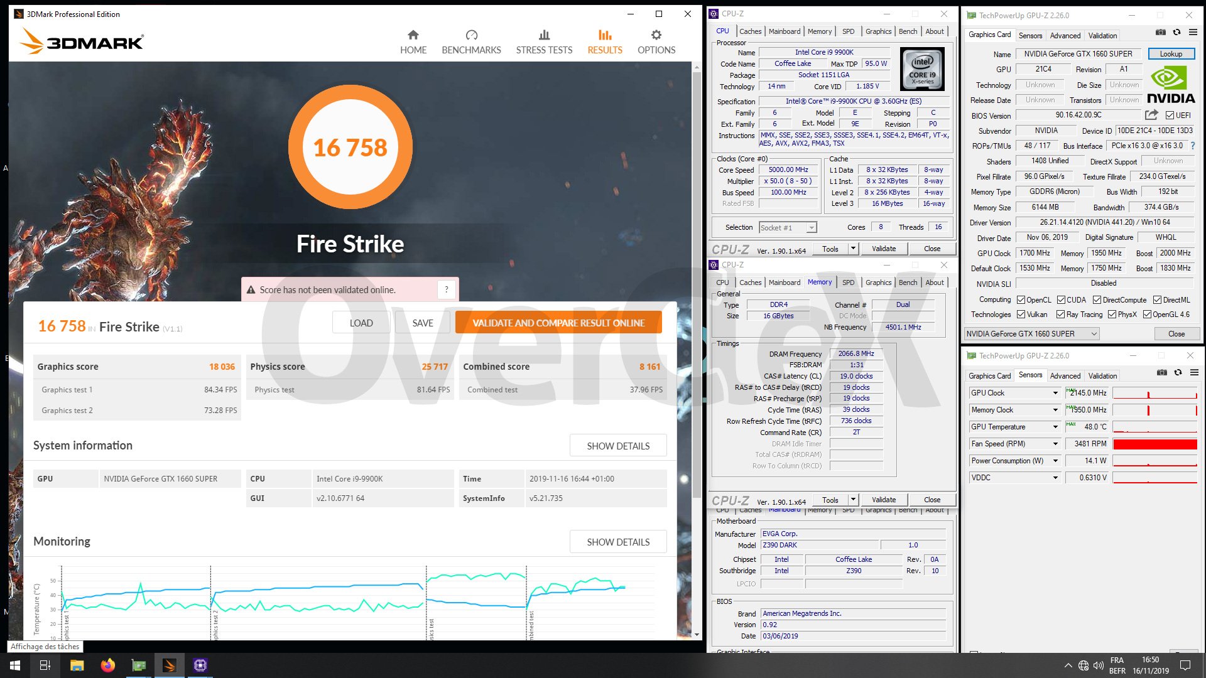Click the warning triangle icon beside score message

251,290
